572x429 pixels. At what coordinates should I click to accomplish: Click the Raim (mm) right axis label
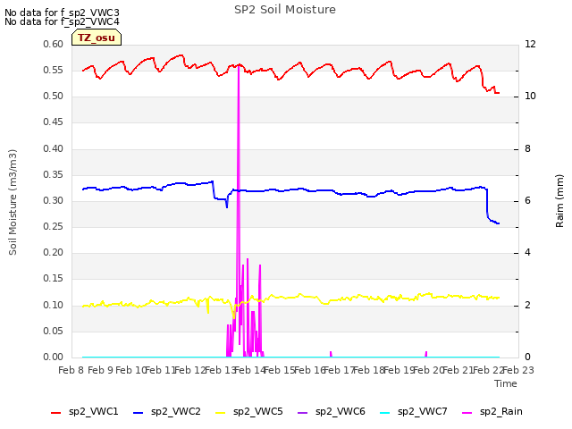(559, 201)
